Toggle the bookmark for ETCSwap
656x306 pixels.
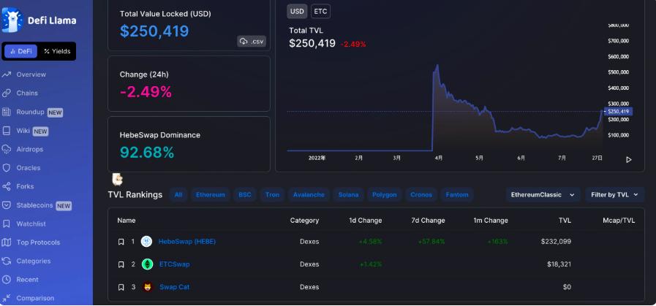(x=121, y=264)
